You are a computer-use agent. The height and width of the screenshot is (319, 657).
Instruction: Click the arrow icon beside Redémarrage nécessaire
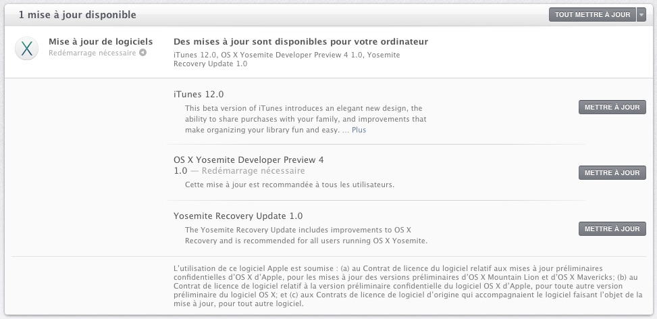coord(142,53)
